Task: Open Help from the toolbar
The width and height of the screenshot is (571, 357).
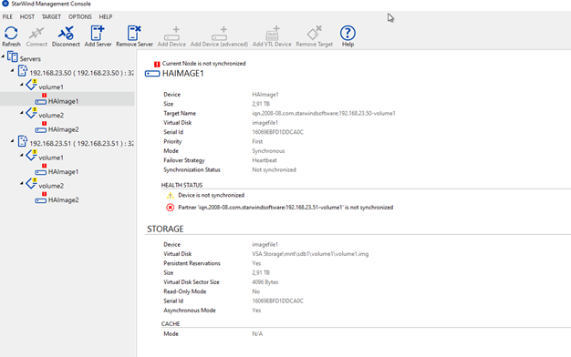Action: [x=348, y=36]
